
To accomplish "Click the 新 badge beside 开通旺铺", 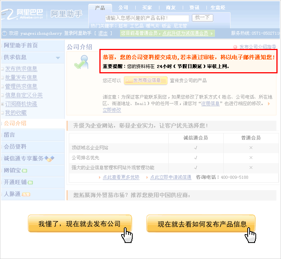I will (x=30, y=183).
